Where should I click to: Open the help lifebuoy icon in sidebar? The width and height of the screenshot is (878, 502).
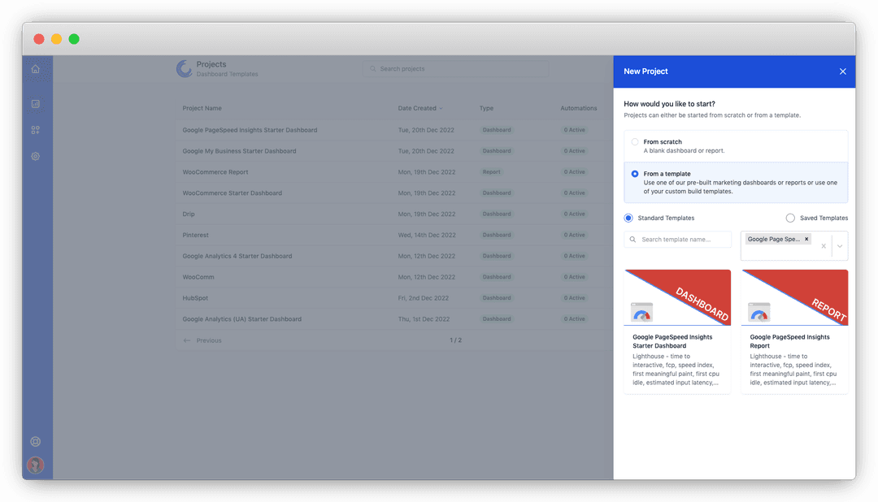(x=35, y=442)
